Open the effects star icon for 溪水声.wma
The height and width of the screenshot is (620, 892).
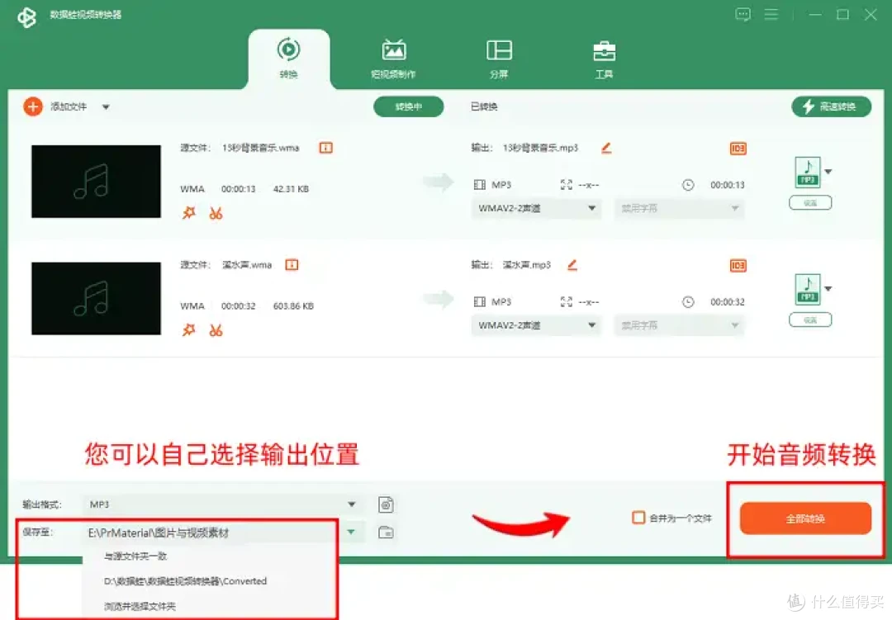pyautogui.click(x=189, y=330)
